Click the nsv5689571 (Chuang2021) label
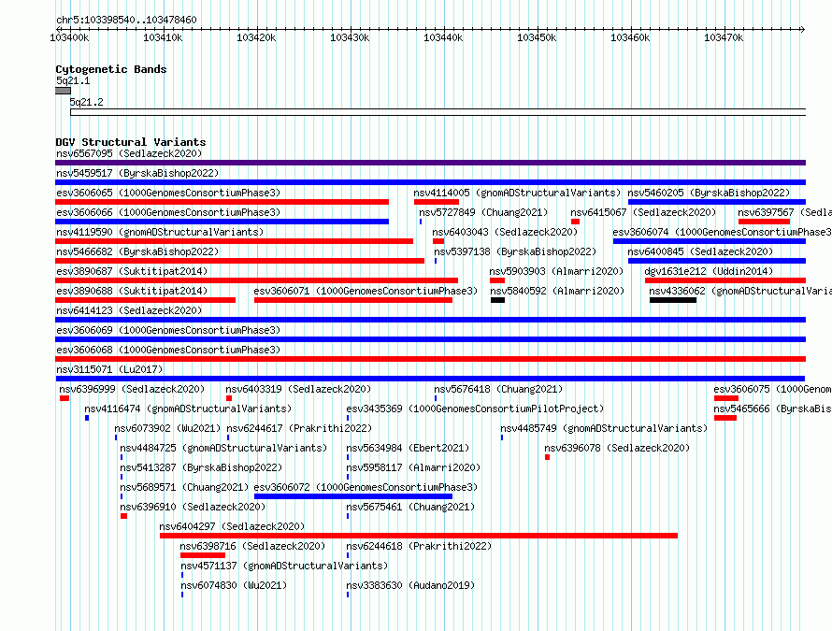The image size is (832, 631). [x=184, y=487]
